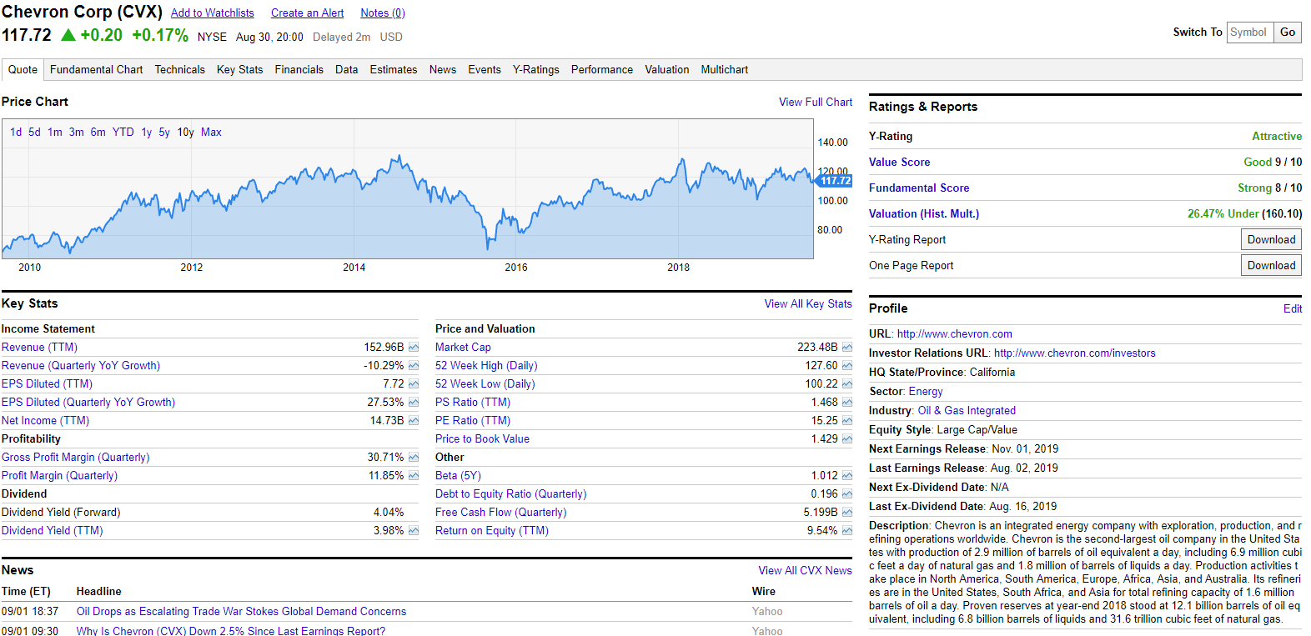Click Create an Alert link
1311x636 pixels.
coord(308,13)
